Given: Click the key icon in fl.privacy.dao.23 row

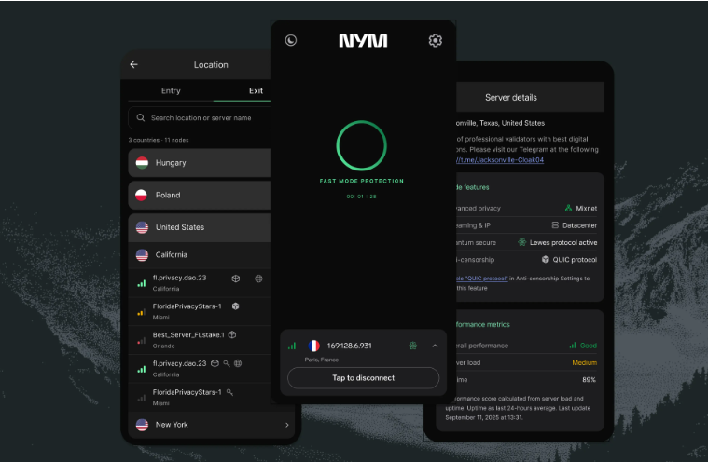Looking at the screenshot, I should [x=227, y=363].
